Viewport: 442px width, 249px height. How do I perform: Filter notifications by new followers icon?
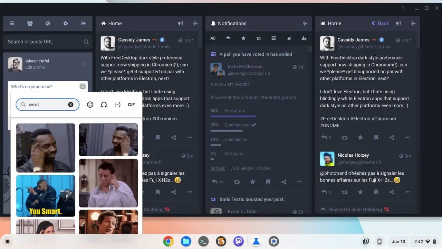click(304, 38)
